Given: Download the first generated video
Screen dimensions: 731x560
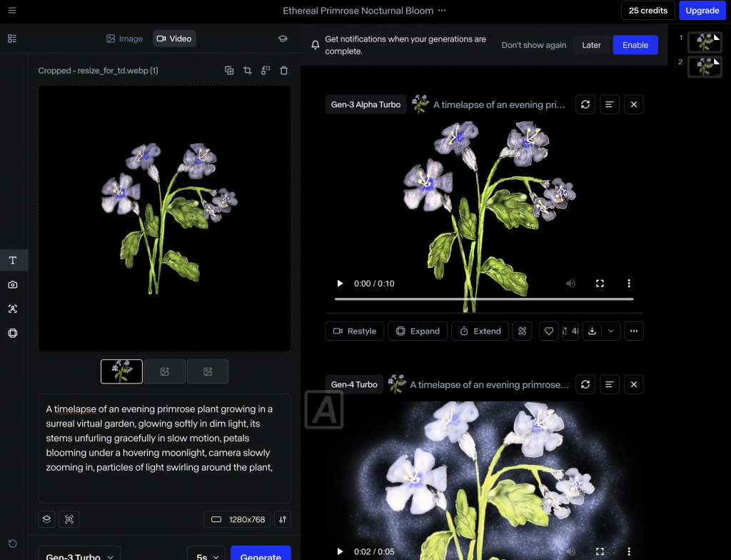Looking at the screenshot, I should [592, 331].
